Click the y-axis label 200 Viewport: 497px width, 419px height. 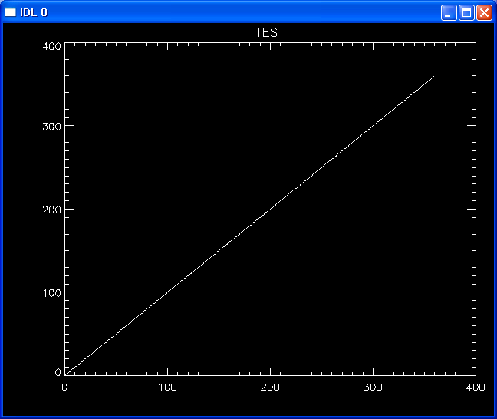[x=51, y=209]
